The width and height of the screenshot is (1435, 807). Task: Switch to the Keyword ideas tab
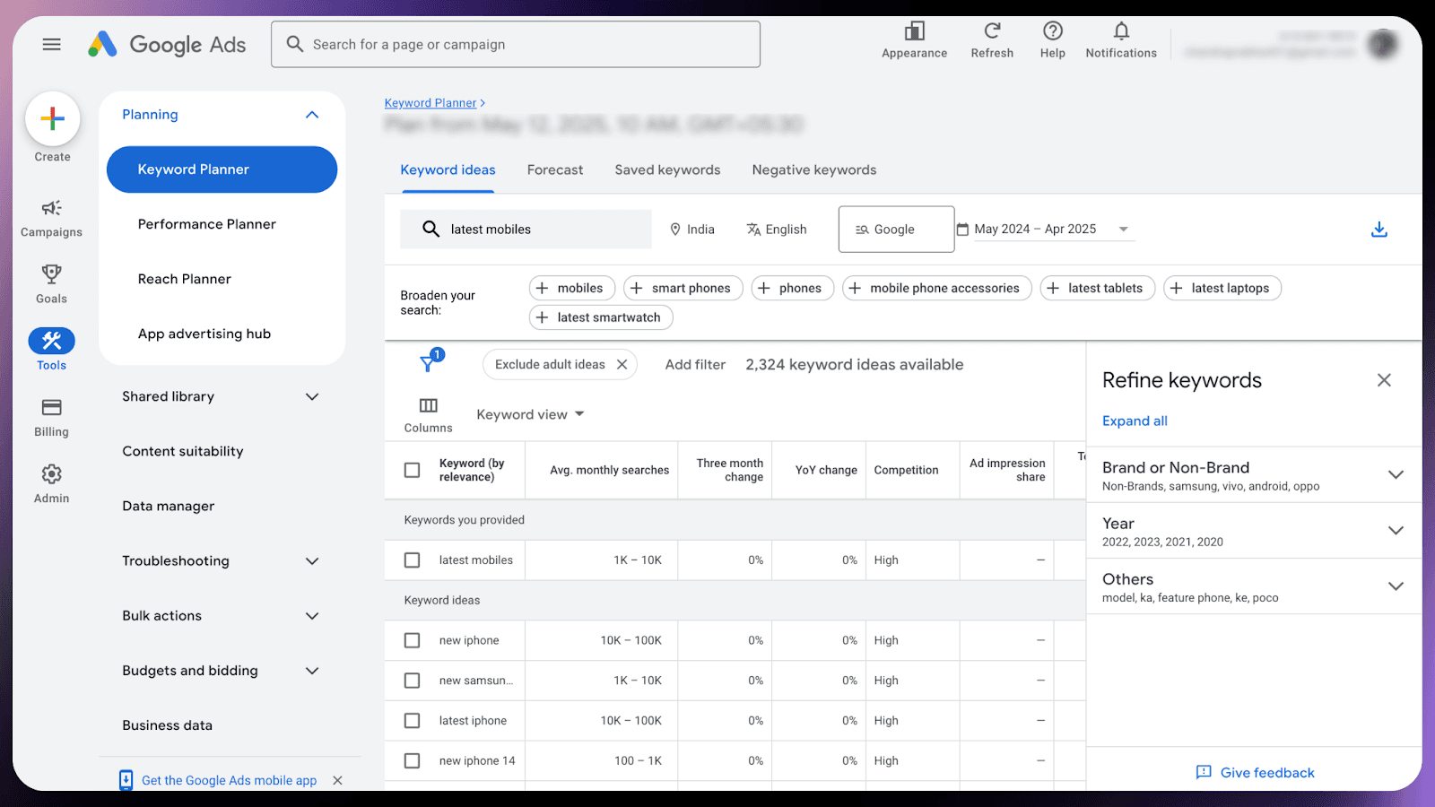click(448, 170)
